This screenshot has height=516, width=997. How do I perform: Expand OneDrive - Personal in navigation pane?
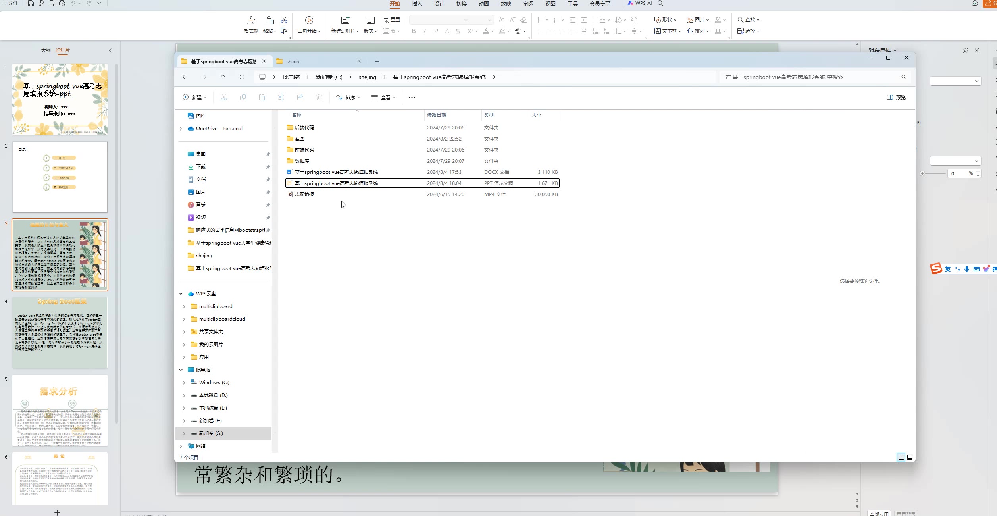(x=181, y=129)
